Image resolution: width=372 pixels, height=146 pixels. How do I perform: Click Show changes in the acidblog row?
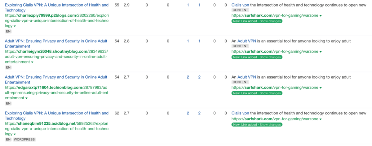coord(270,124)
